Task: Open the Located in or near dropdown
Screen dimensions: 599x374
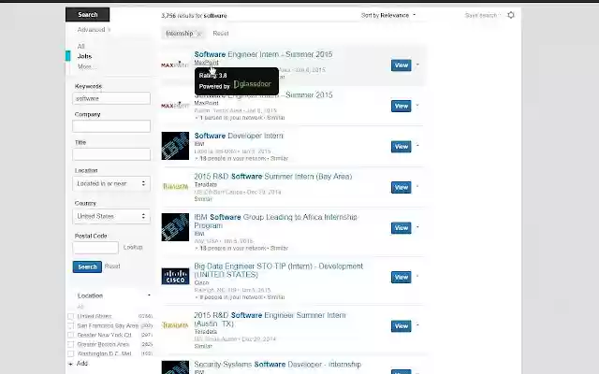Action: coord(111,183)
